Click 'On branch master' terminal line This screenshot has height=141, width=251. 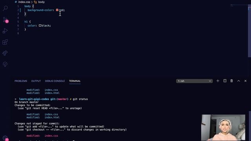coord(27,102)
